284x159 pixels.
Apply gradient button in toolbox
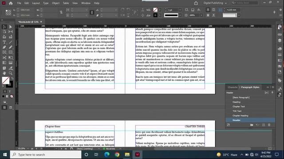7,96
